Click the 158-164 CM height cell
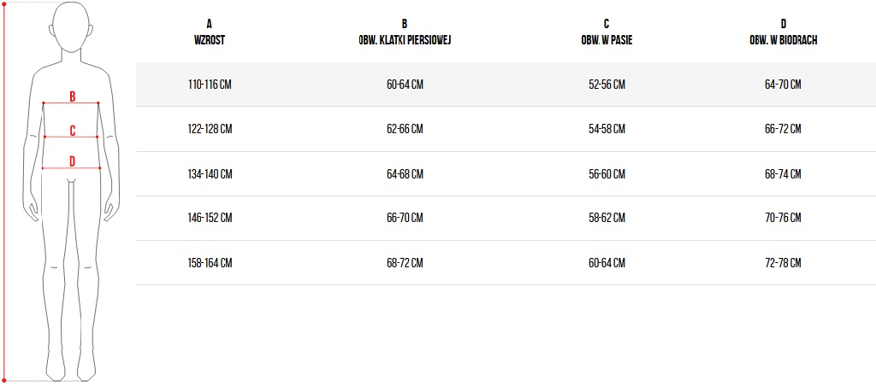This screenshot has width=876, height=386. pos(210,263)
